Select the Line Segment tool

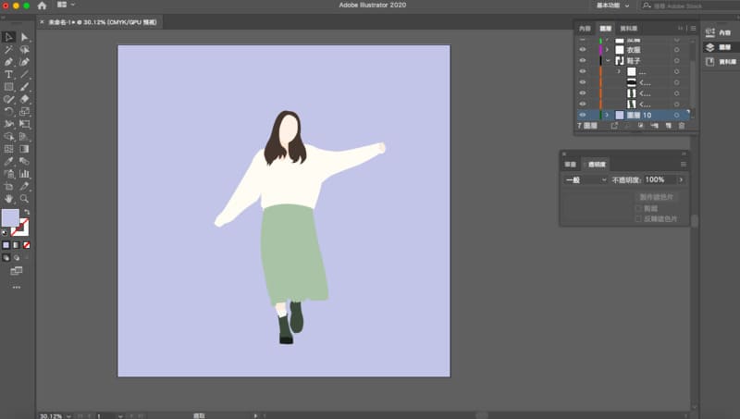click(25, 75)
